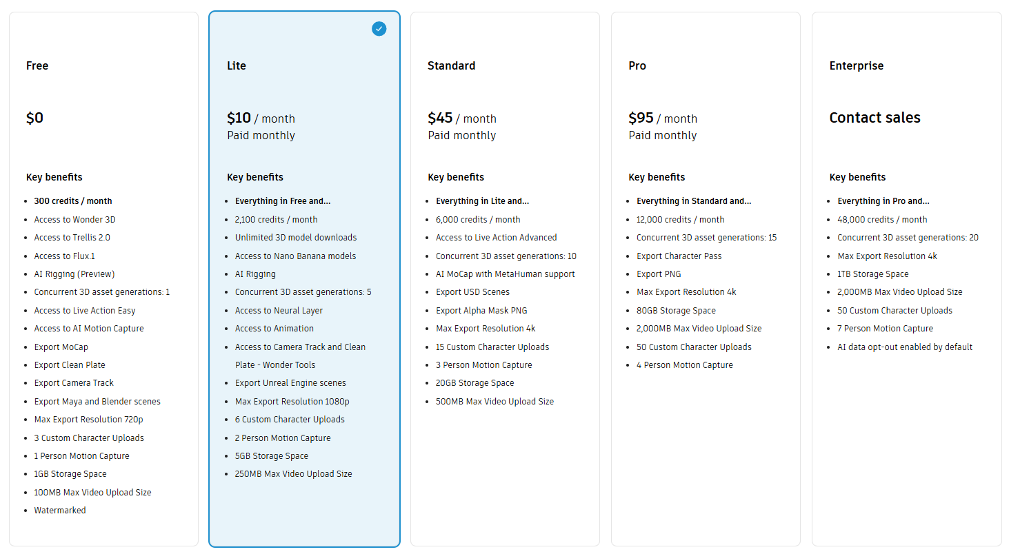1009x554 pixels.
Task: Click the $45 / month price
Action: [x=462, y=119]
